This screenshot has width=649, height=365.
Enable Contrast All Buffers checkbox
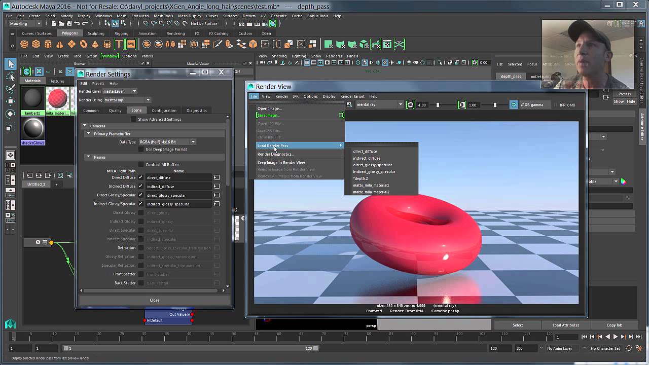141,164
